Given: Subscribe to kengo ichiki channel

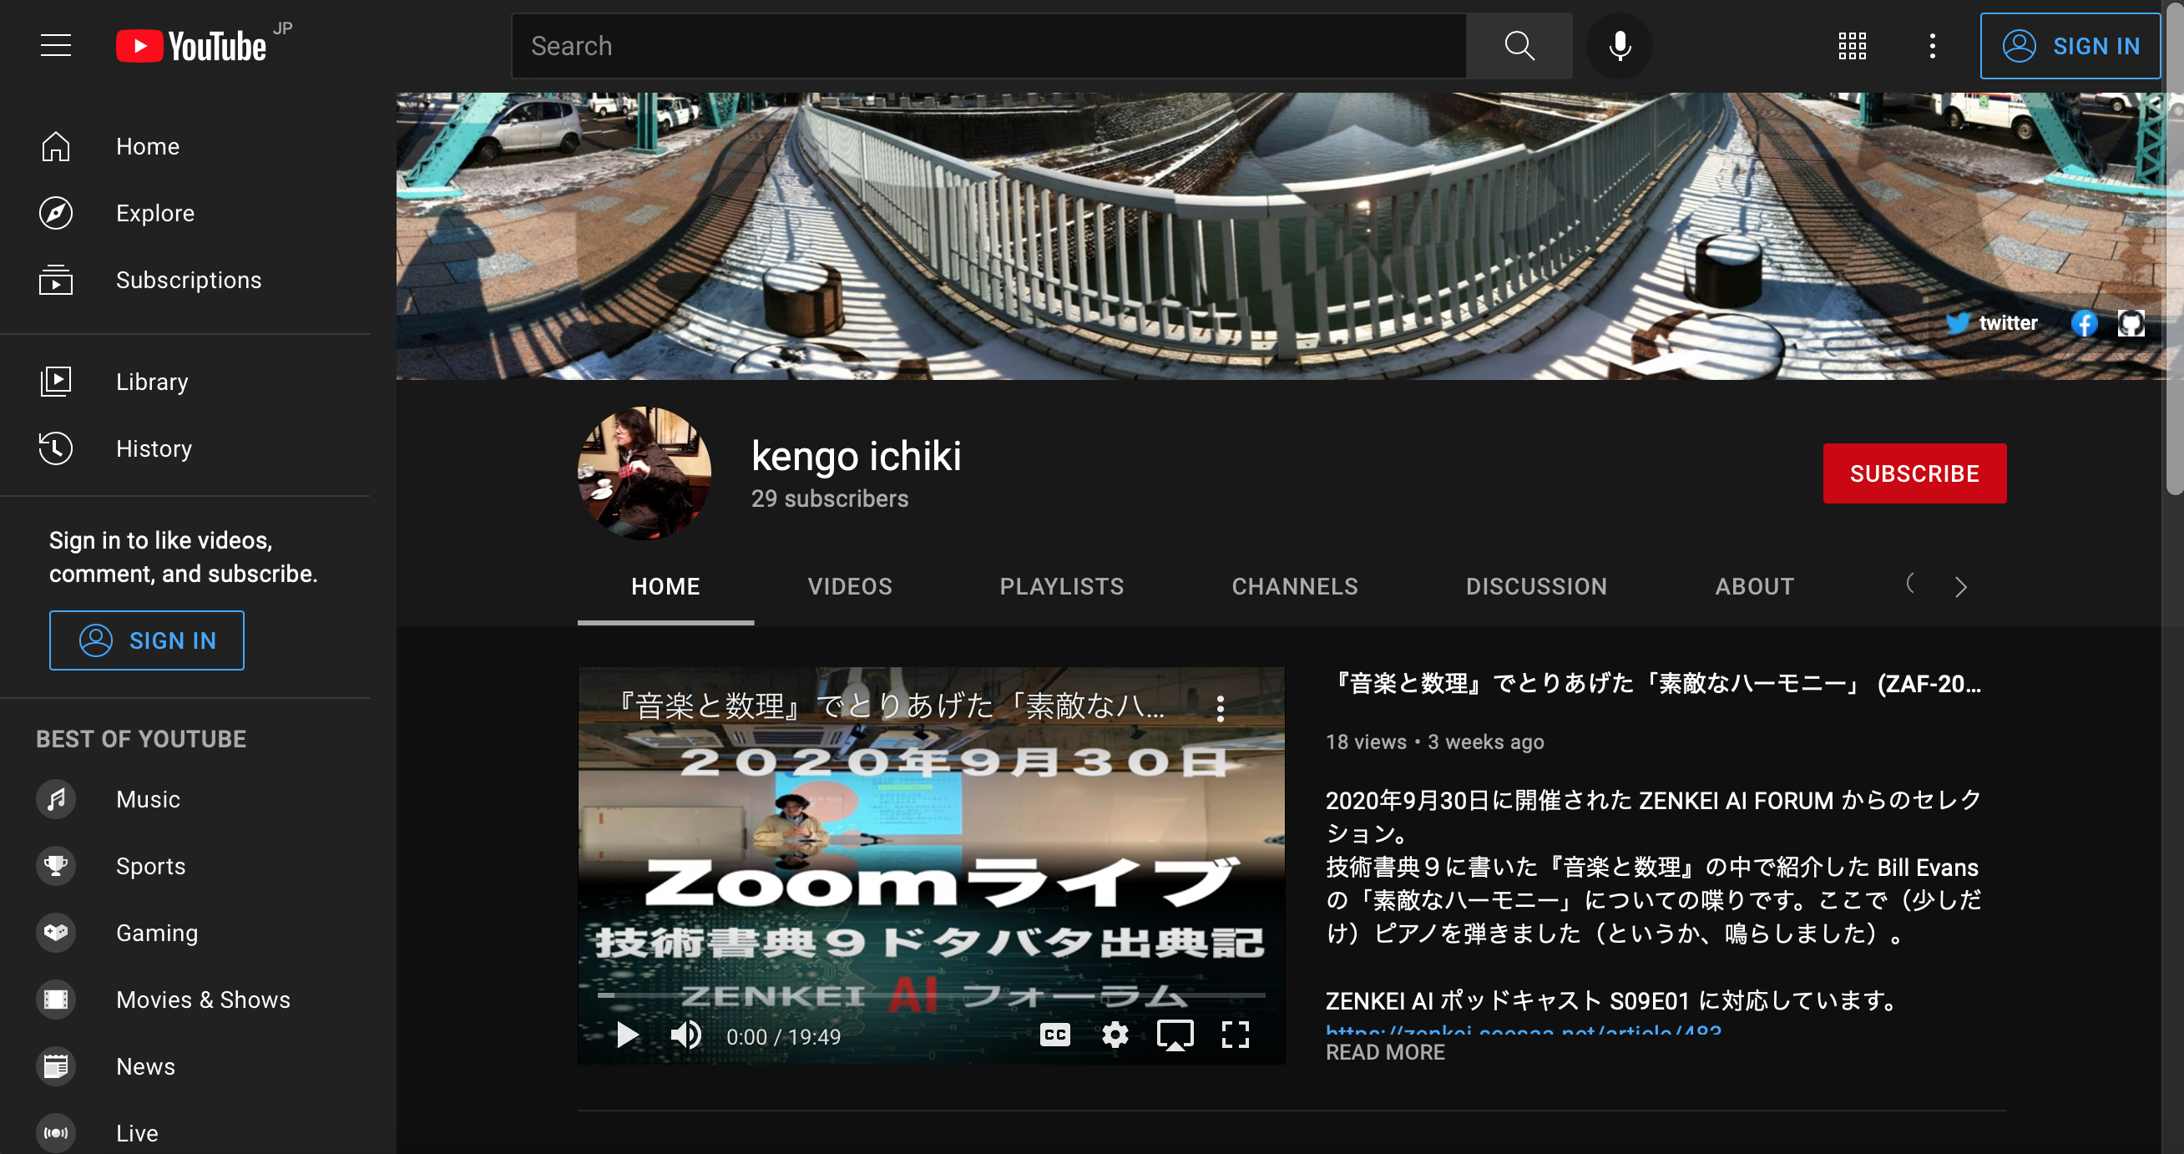Looking at the screenshot, I should pyautogui.click(x=1914, y=473).
